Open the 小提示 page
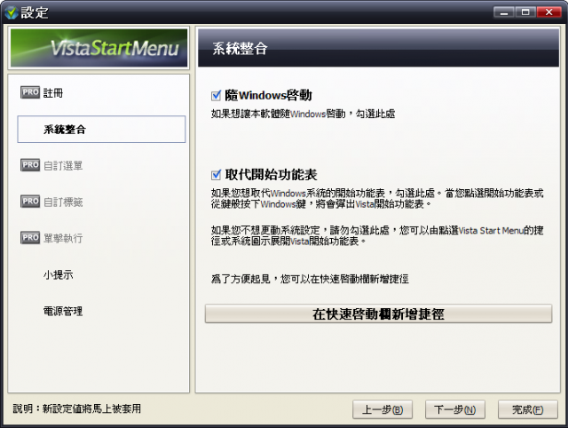Screen dimensions: 568x428 [58, 274]
